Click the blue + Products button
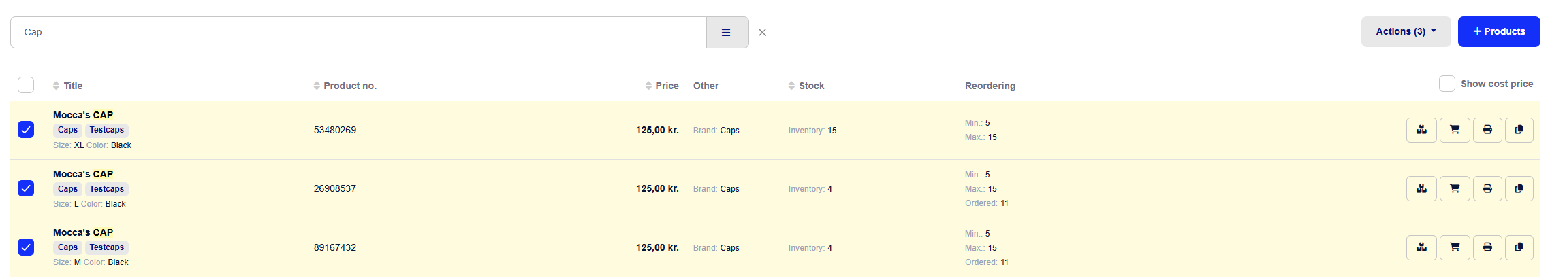This screenshot has width=1550, height=278. (1499, 31)
